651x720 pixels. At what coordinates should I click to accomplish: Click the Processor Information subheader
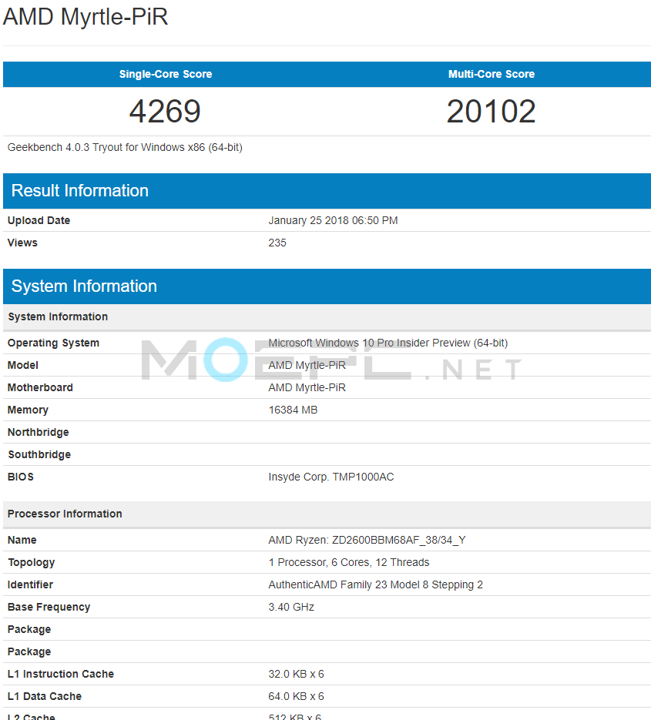pyautogui.click(x=65, y=514)
